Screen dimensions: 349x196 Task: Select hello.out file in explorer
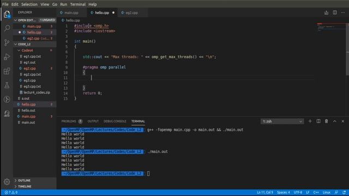point(34,111)
